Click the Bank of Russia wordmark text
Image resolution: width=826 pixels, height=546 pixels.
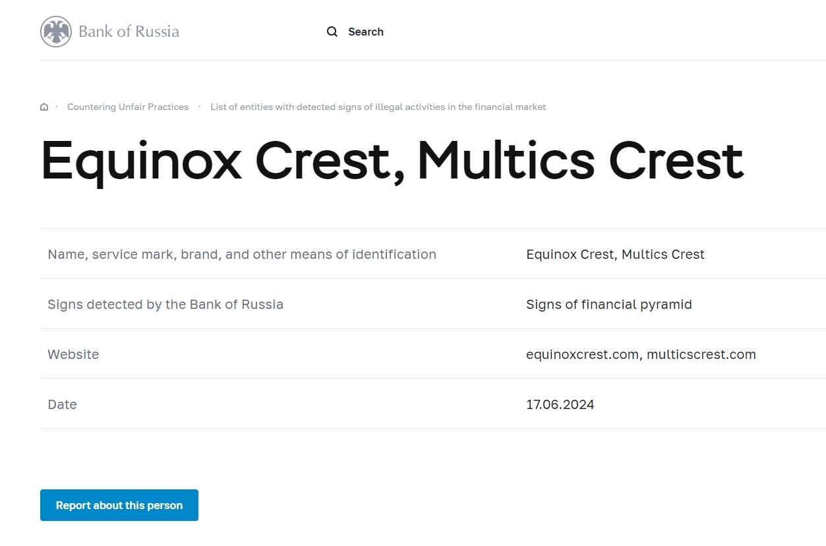point(129,32)
